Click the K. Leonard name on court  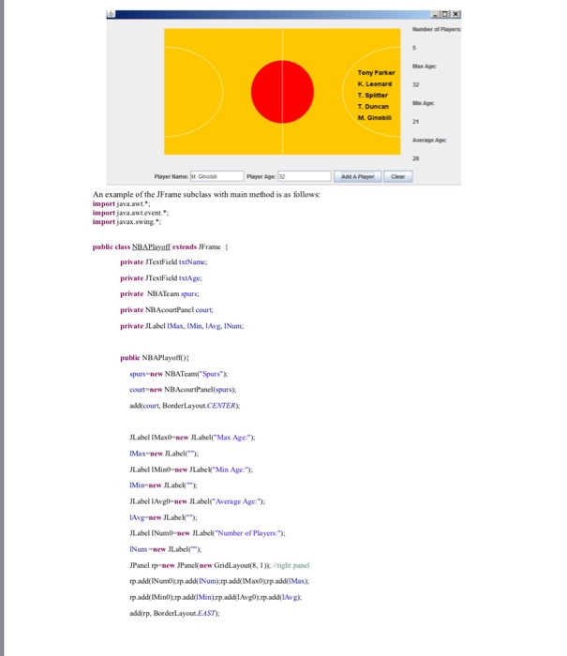pyautogui.click(x=375, y=84)
